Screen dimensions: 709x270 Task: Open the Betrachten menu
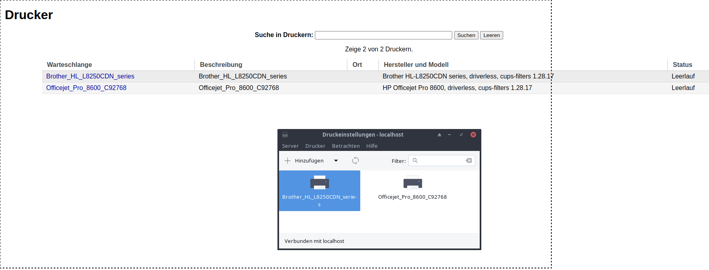tap(346, 146)
